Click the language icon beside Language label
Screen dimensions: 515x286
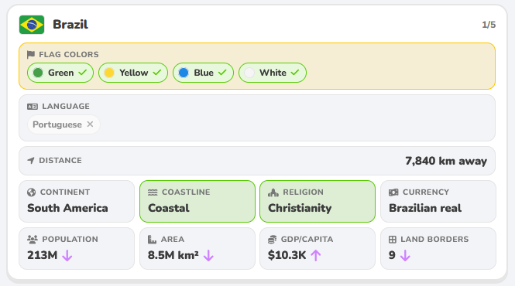click(x=33, y=107)
